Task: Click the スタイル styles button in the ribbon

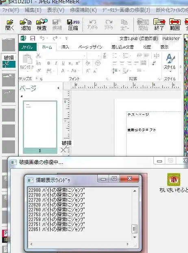Action: (170, 62)
